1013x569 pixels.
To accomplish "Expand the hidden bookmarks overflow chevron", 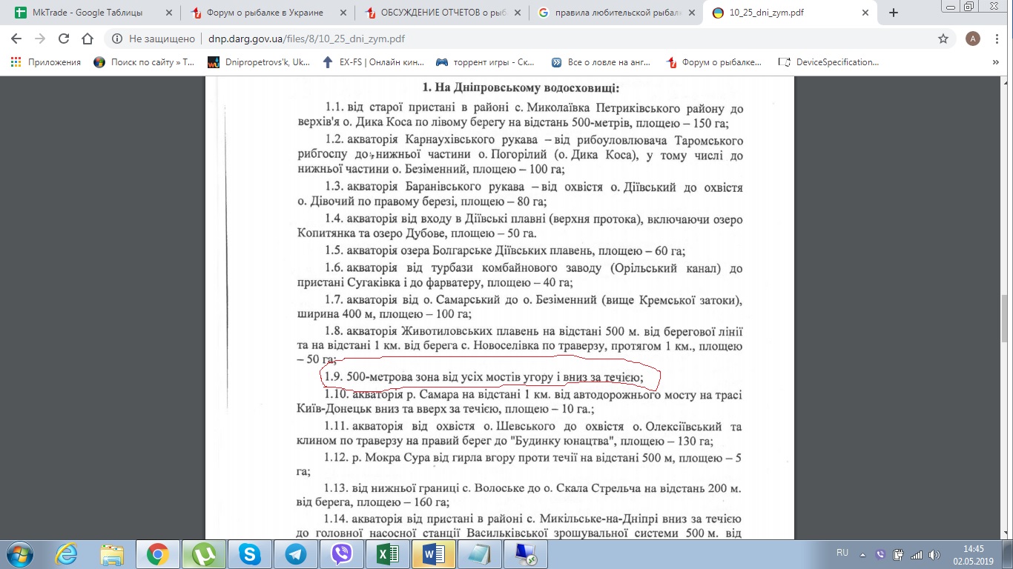I will pyautogui.click(x=994, y=62).
